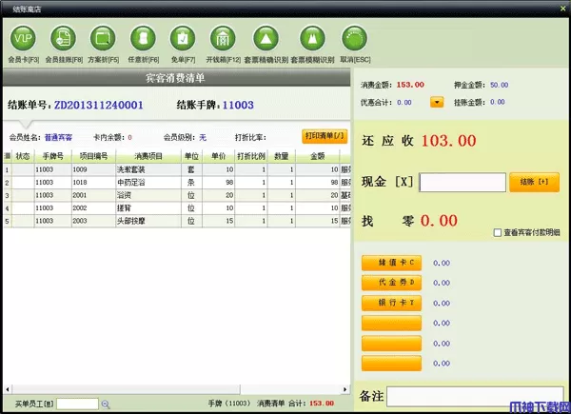Tick the 查看宾客付款明细 checkbox
Viewport: 571px width, 414px height.
tap(498, 232)
